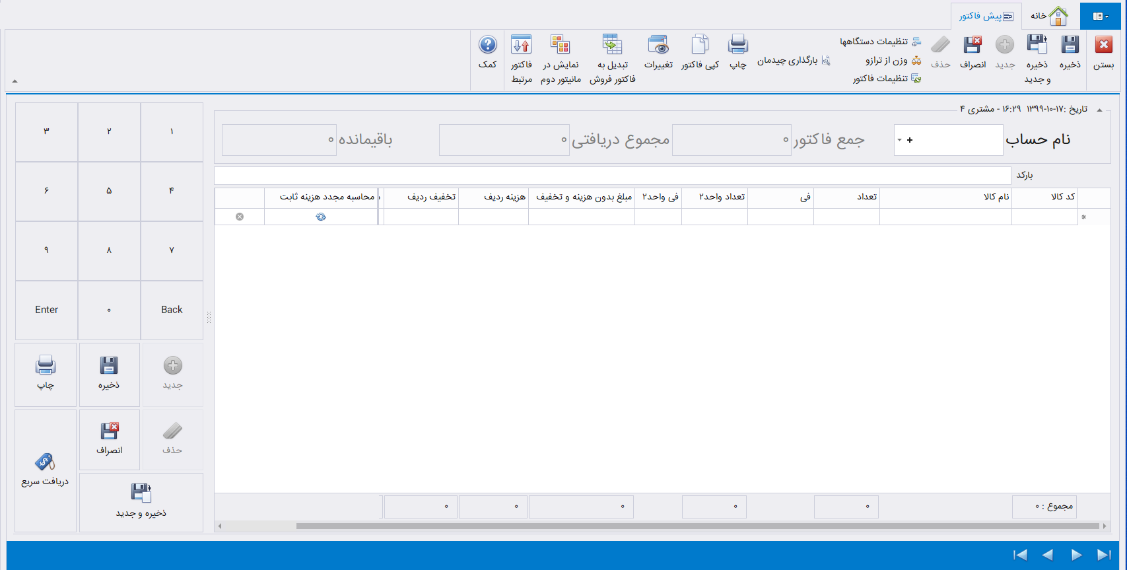Open account name dropdown arrow
This screenshot has height=570, width=1127.
[899, 140]
